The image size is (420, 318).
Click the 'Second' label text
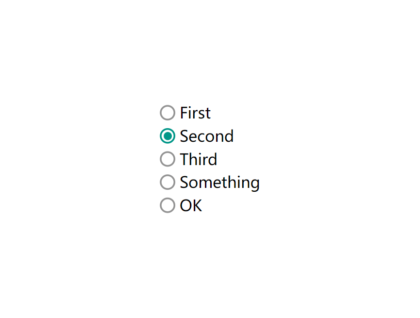206,136
